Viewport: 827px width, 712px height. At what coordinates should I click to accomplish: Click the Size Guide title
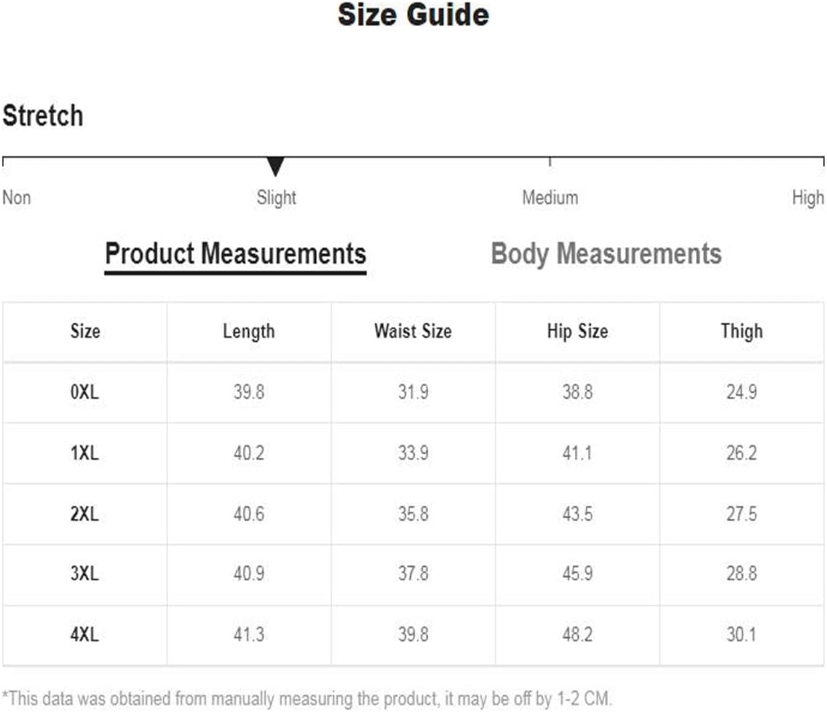point(413,15)
